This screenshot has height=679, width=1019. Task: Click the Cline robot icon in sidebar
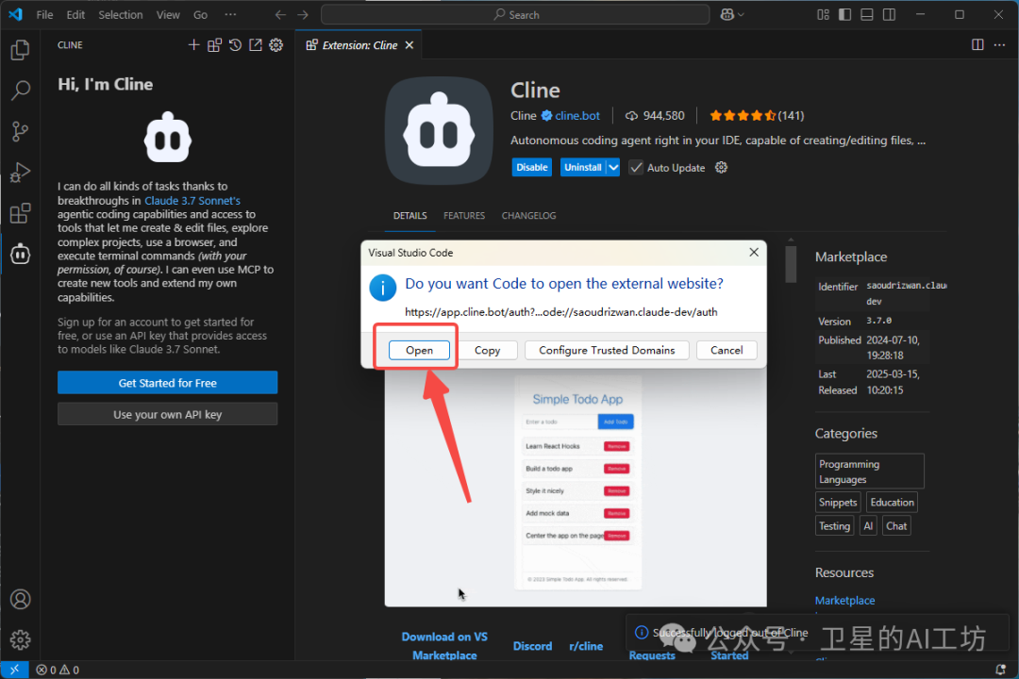point(20,254)
